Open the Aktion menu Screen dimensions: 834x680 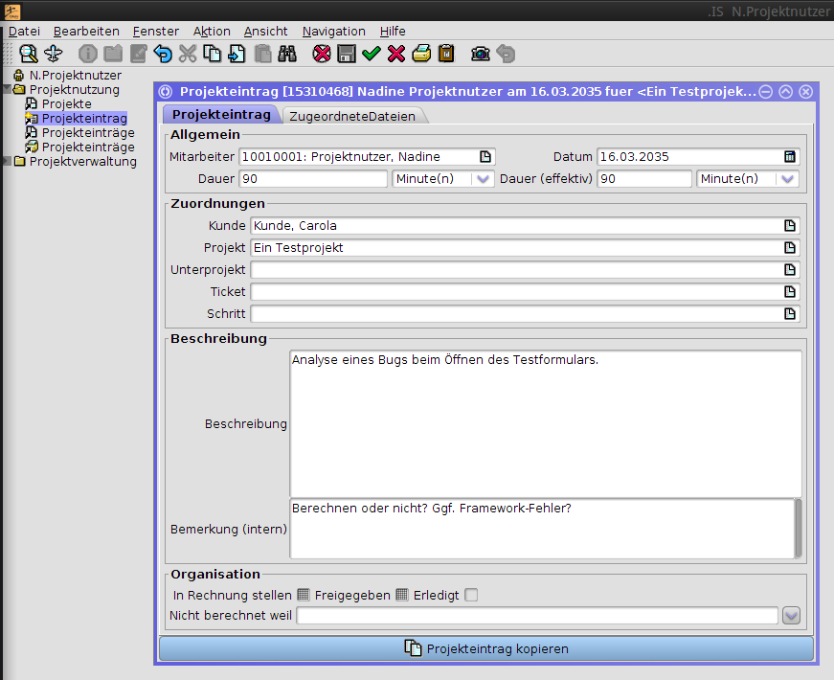[212, 31]
